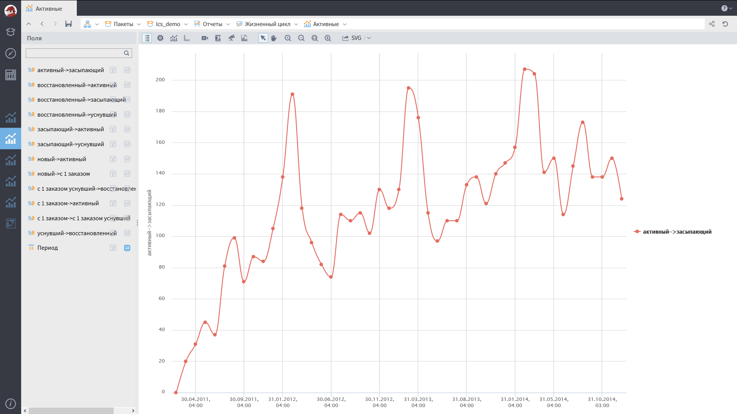737x414 pixels.
Task: Expand lcs_demo breadcrumb chevron
Action: 186,24
